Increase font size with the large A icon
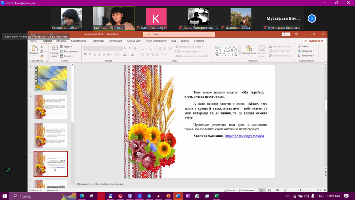Image resolution: width=355 pixels, height=200 pixels. click(x=125, y=48)
